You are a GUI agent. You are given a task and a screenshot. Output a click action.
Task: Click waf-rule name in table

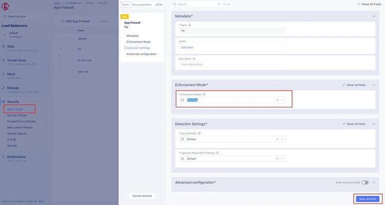coord(83,72)
